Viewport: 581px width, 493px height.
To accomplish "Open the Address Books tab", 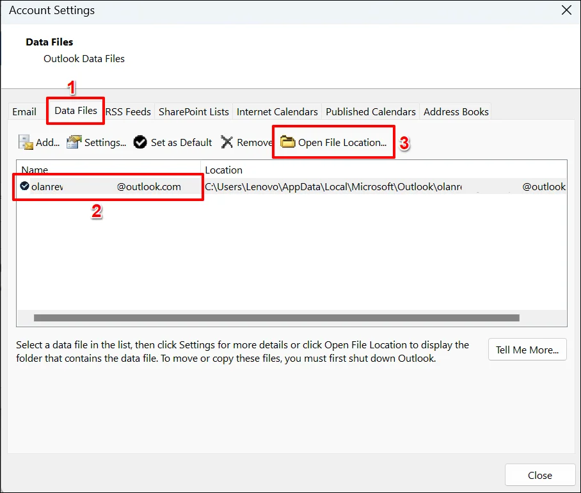I will coord(456,111).
